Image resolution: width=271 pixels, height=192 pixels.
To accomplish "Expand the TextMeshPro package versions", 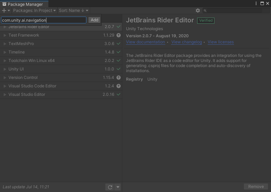I will click(x=5, y=44).
